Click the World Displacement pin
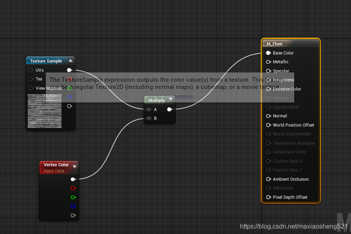351x234 pixels. (x=269, y=134)
